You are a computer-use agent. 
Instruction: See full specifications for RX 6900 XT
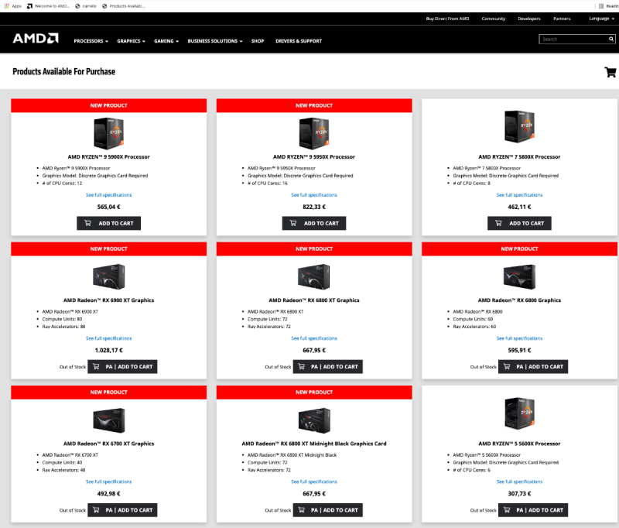pos(108,338)
